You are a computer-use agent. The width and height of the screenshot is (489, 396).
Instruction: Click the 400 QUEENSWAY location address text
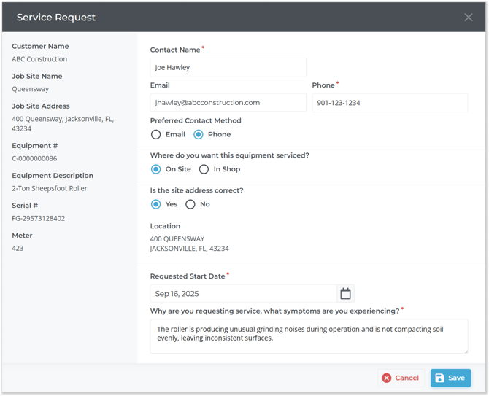pyautogui.click(x=177, y=239)
